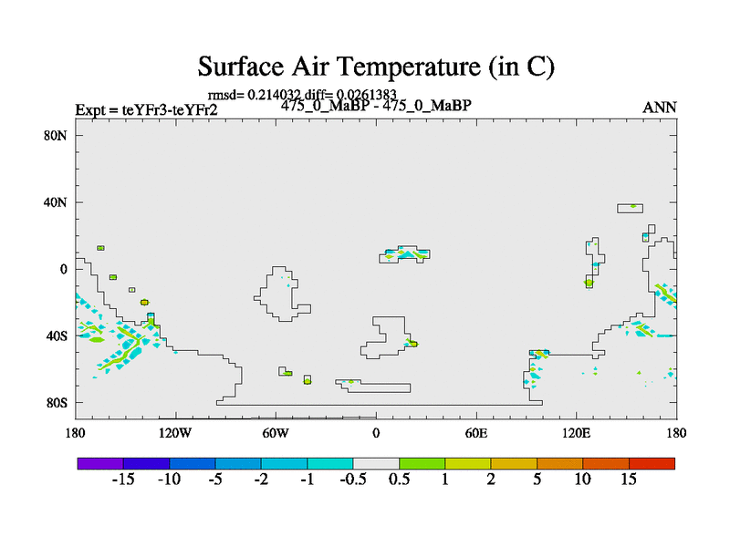Click the ANN season label
Image resolution: width=730 pixels, height=547 pixels.
660,108
